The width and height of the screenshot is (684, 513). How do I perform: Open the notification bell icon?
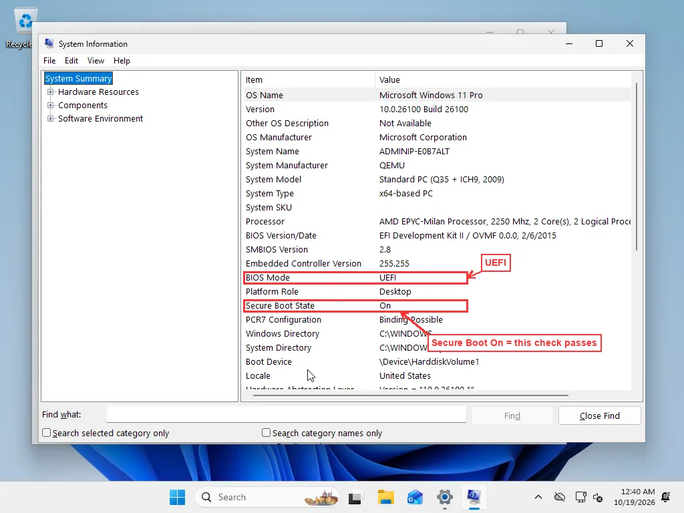pyautogui.click(x=666, y=497)
